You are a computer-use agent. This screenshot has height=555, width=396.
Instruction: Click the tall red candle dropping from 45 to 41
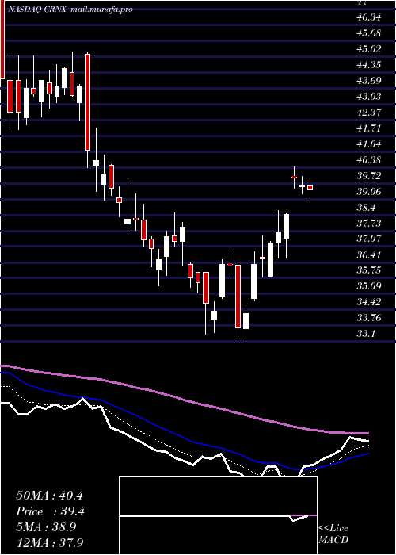87,102
